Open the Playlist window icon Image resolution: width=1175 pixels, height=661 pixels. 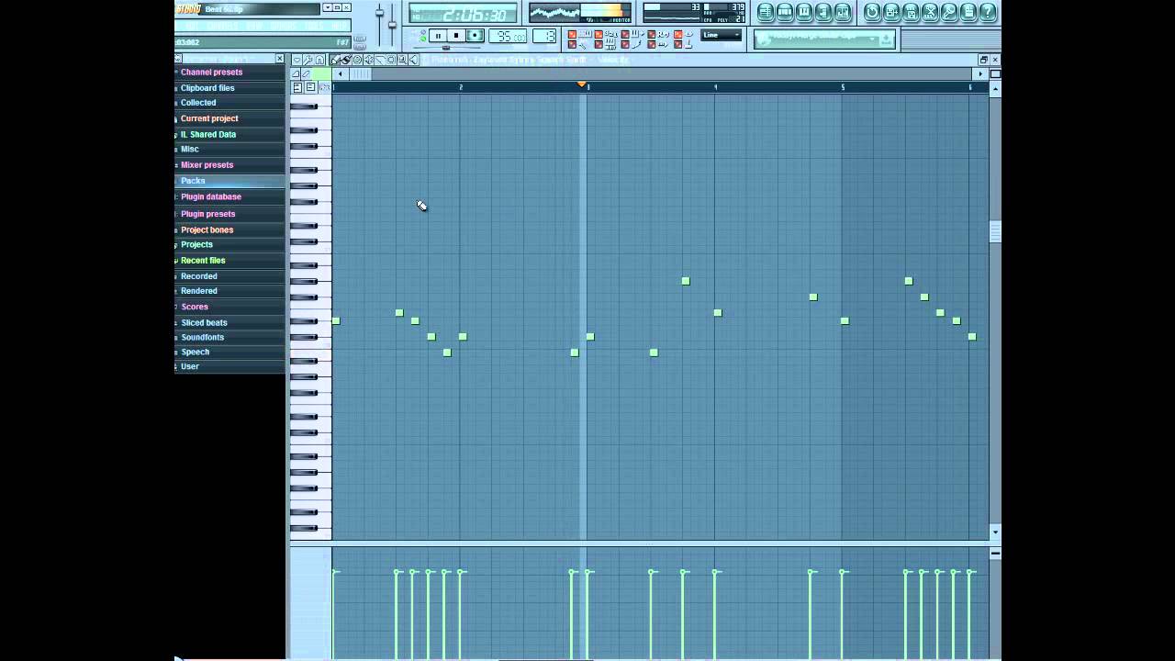point(766,12)
